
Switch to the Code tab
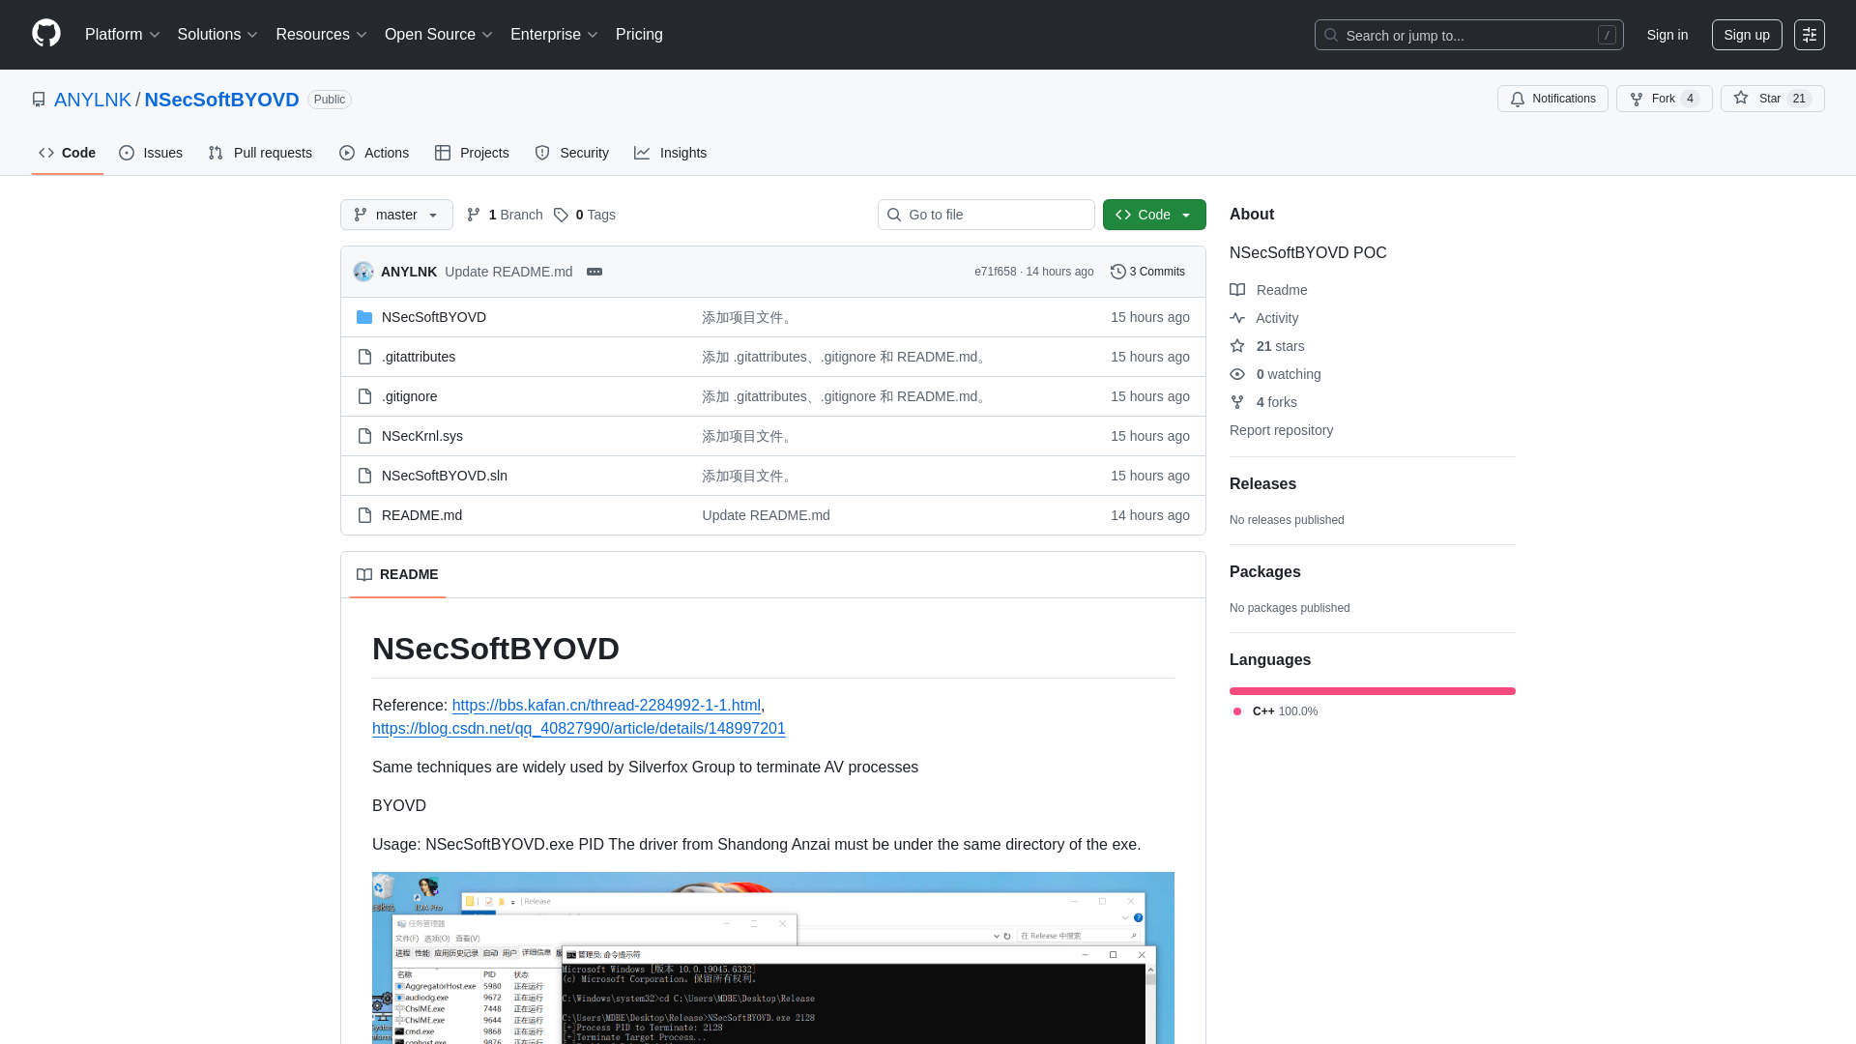click(x=67, y=153)
